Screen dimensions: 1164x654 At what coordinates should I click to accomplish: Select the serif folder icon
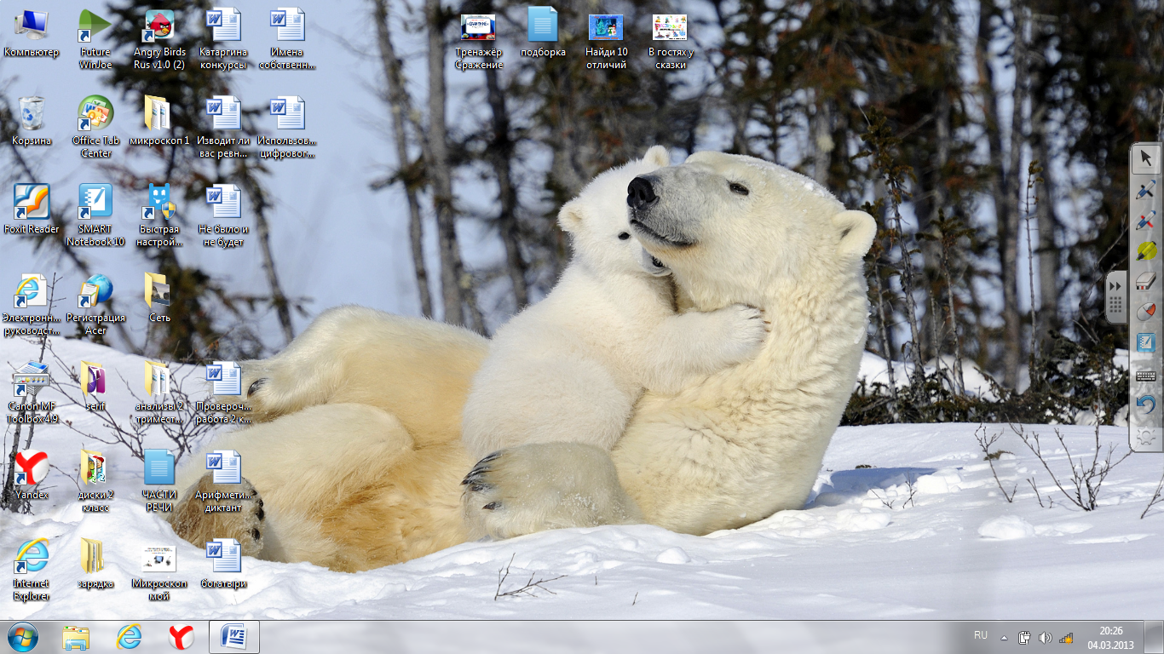pos(95,387)
